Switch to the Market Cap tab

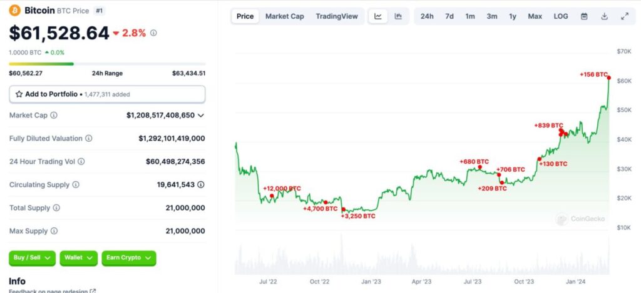(x=284, y=16)
